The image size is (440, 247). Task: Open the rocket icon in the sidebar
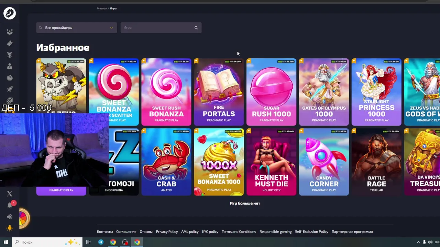10,89
